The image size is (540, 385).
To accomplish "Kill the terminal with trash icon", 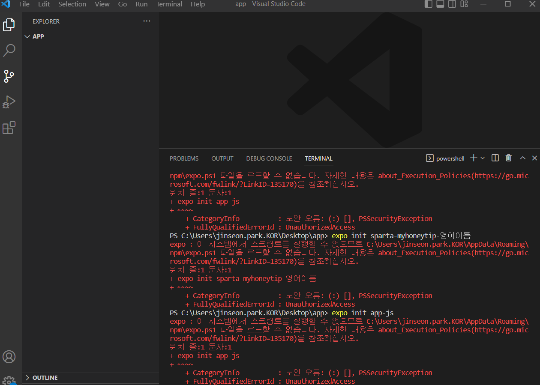I will click(x=509, y=158).
